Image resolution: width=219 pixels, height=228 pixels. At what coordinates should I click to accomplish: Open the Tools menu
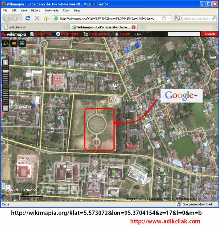66,10
